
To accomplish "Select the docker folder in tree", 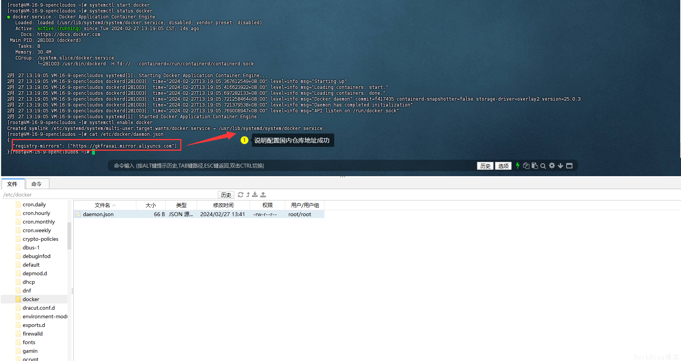I will (31, 299).
